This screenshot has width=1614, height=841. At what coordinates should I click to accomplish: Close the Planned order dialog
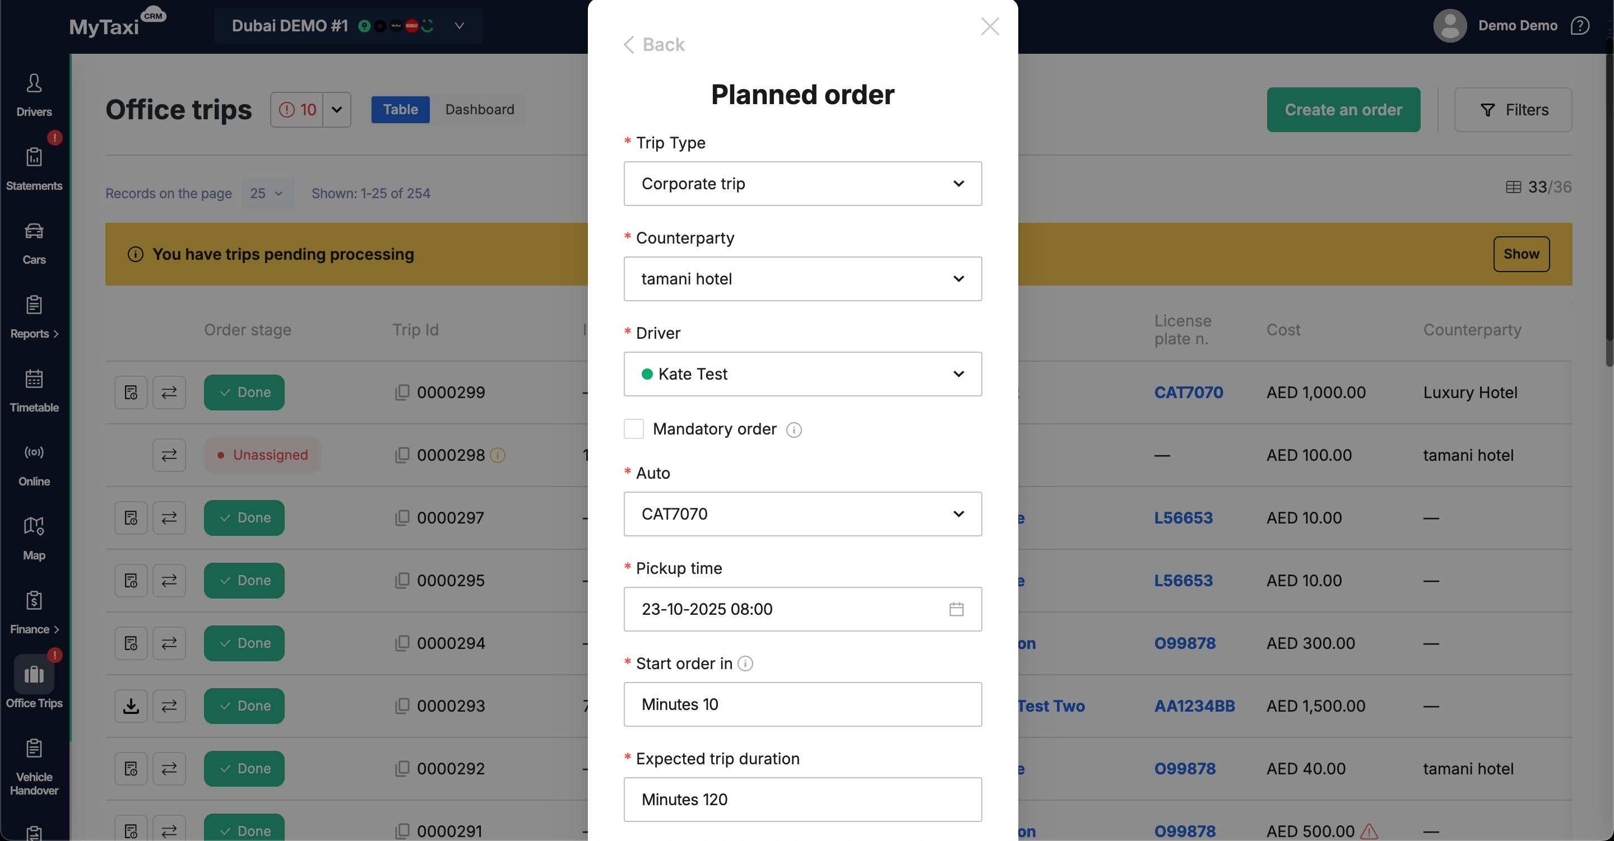989,26
